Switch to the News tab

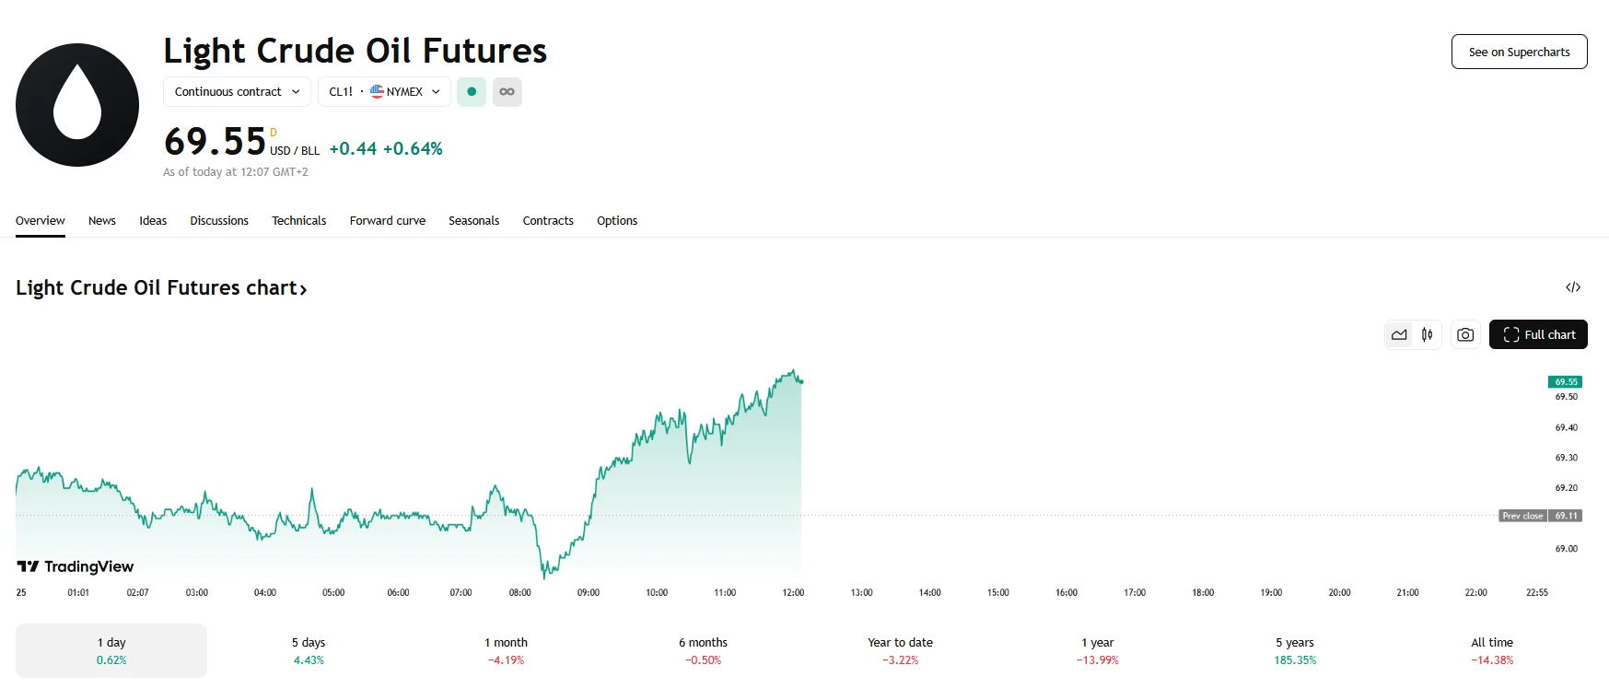tap(102, 221)
